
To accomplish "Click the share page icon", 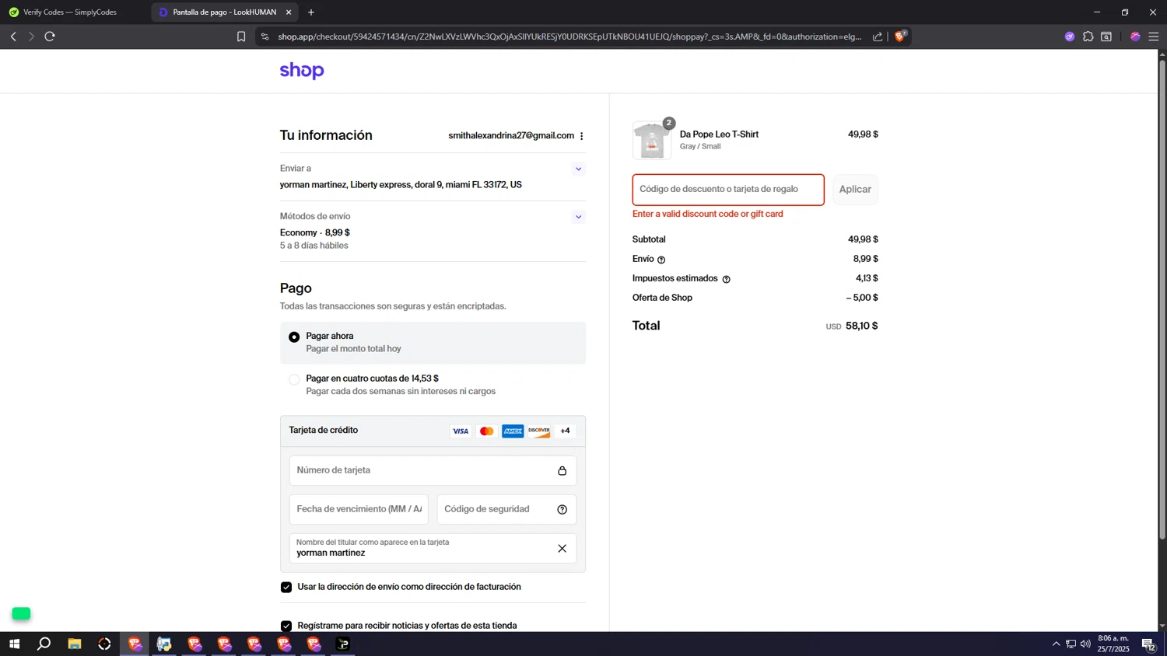I will coord(878,37).
